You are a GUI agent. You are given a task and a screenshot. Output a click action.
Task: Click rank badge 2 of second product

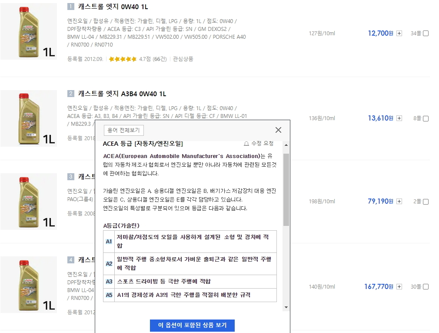click(x=70, y=93)
